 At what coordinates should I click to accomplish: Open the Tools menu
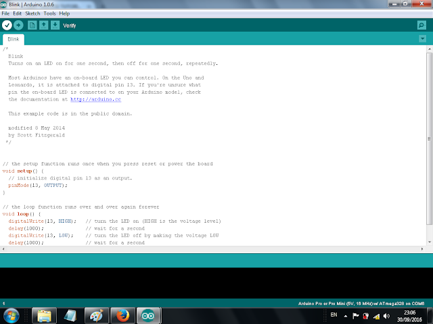coord(49,13)
